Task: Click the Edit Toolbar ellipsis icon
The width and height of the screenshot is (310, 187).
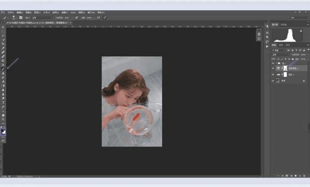Action: pyautogui.click(x=3, y=123)
